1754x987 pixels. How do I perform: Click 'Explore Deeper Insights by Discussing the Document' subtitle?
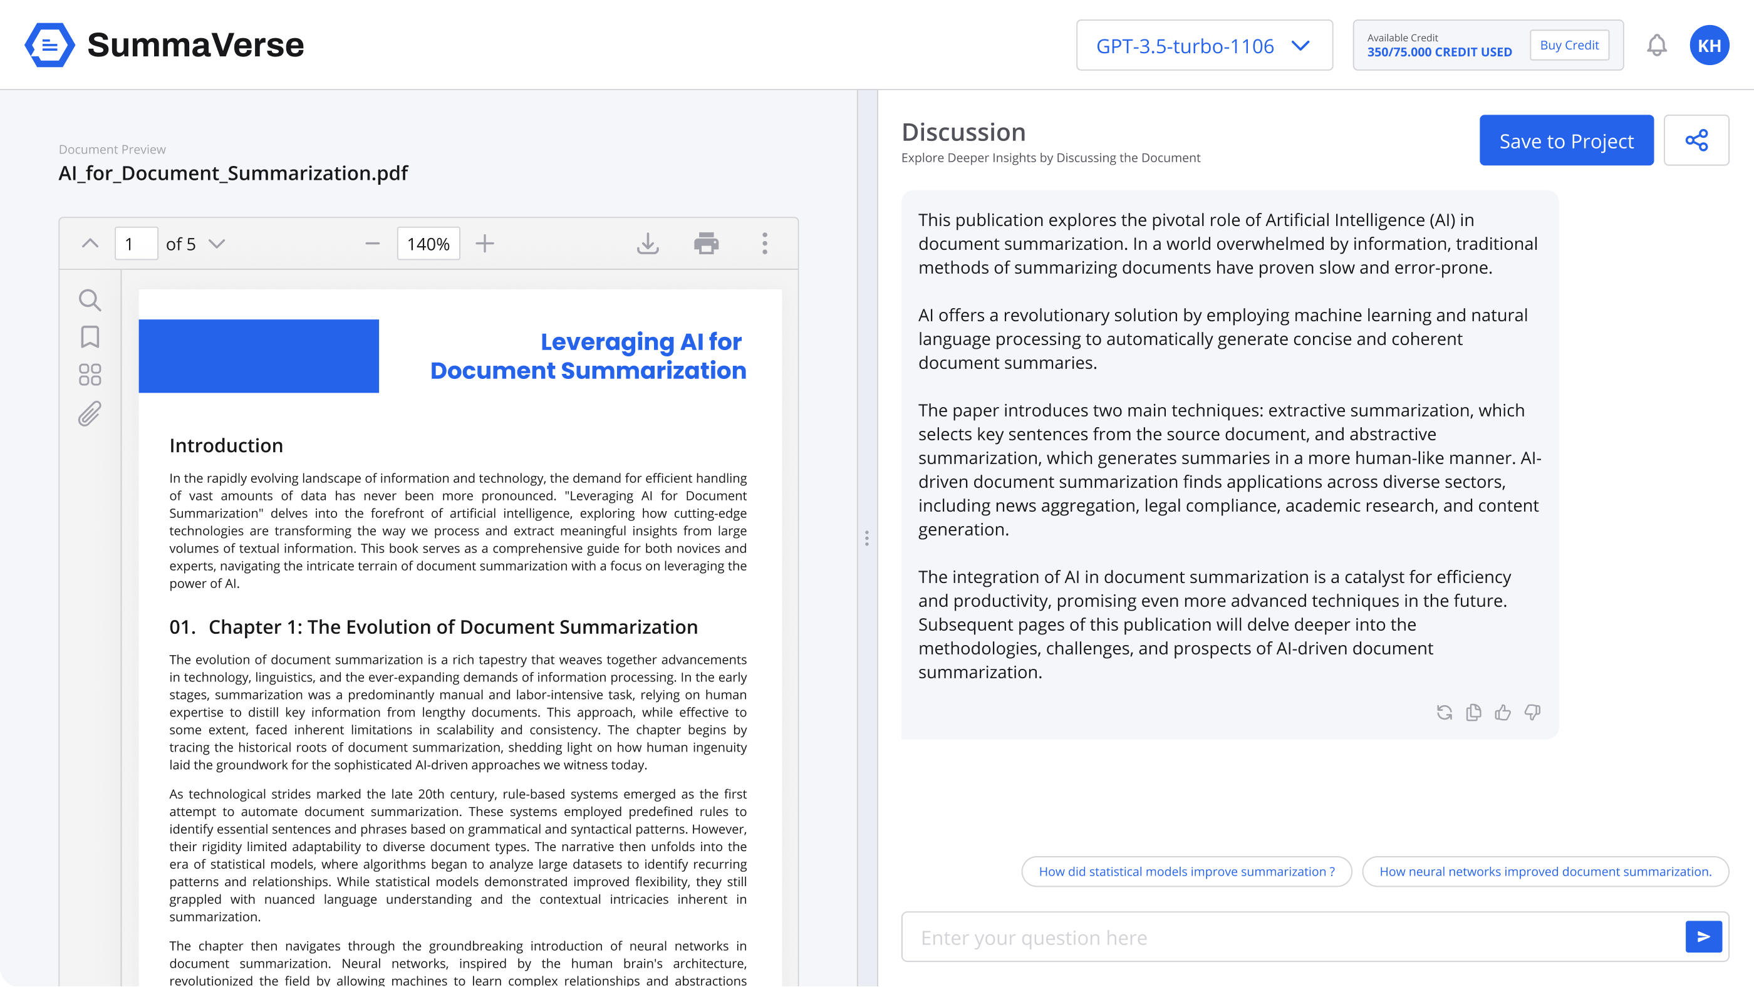1051,158
